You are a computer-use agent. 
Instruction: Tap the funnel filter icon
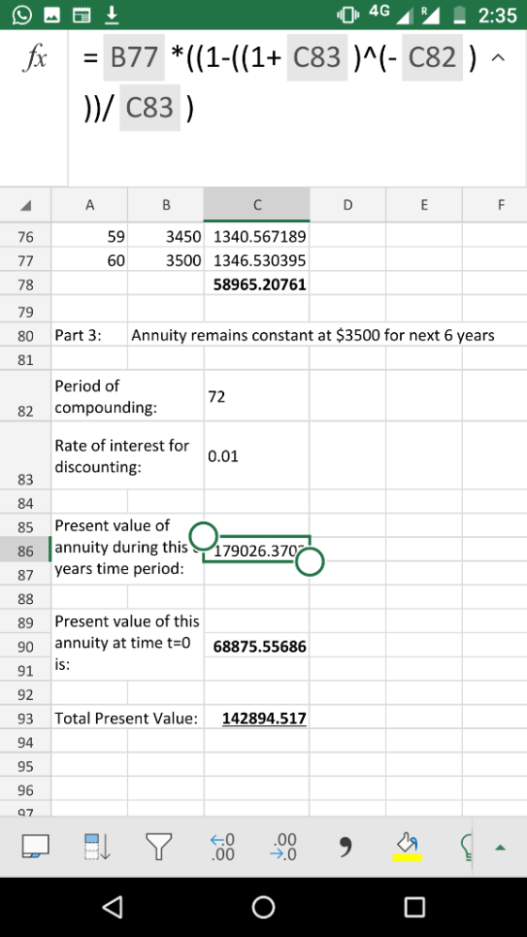(x=159, y=846)
